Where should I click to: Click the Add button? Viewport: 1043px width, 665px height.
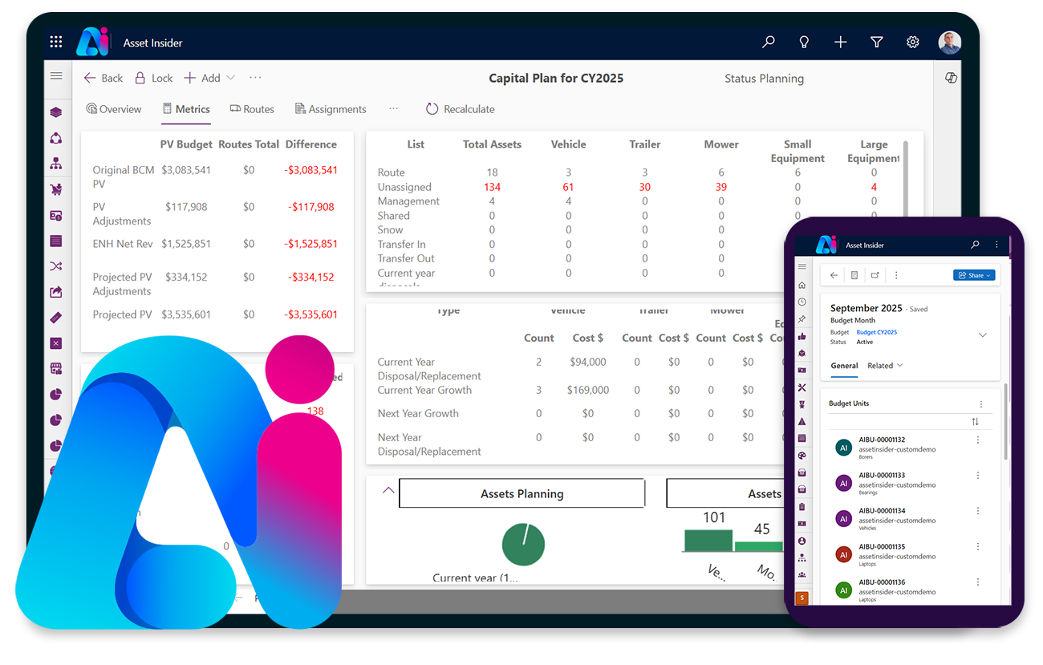(202, 78)
